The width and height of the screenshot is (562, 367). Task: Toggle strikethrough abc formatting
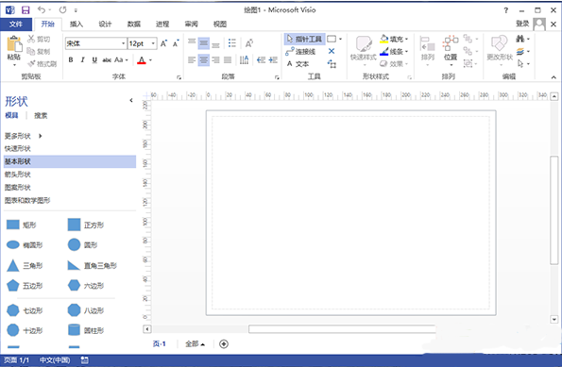(107, 59)
